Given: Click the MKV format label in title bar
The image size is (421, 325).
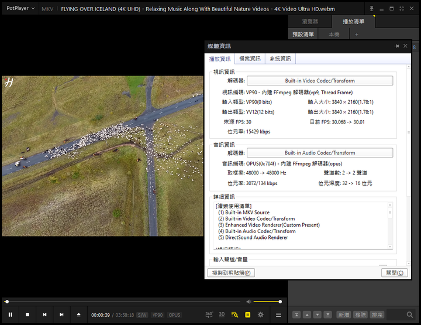Looking at the screenshot, I should pos(47,9).
